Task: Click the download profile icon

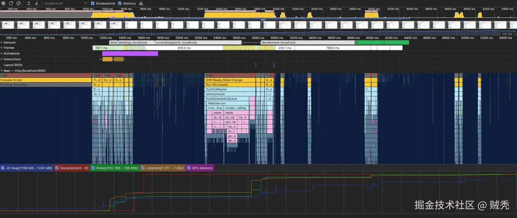Action: pos(36,3)
